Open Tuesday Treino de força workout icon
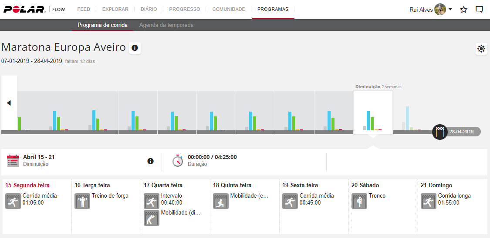Viewport: 490px width, 238px height. tap(82, 201)
